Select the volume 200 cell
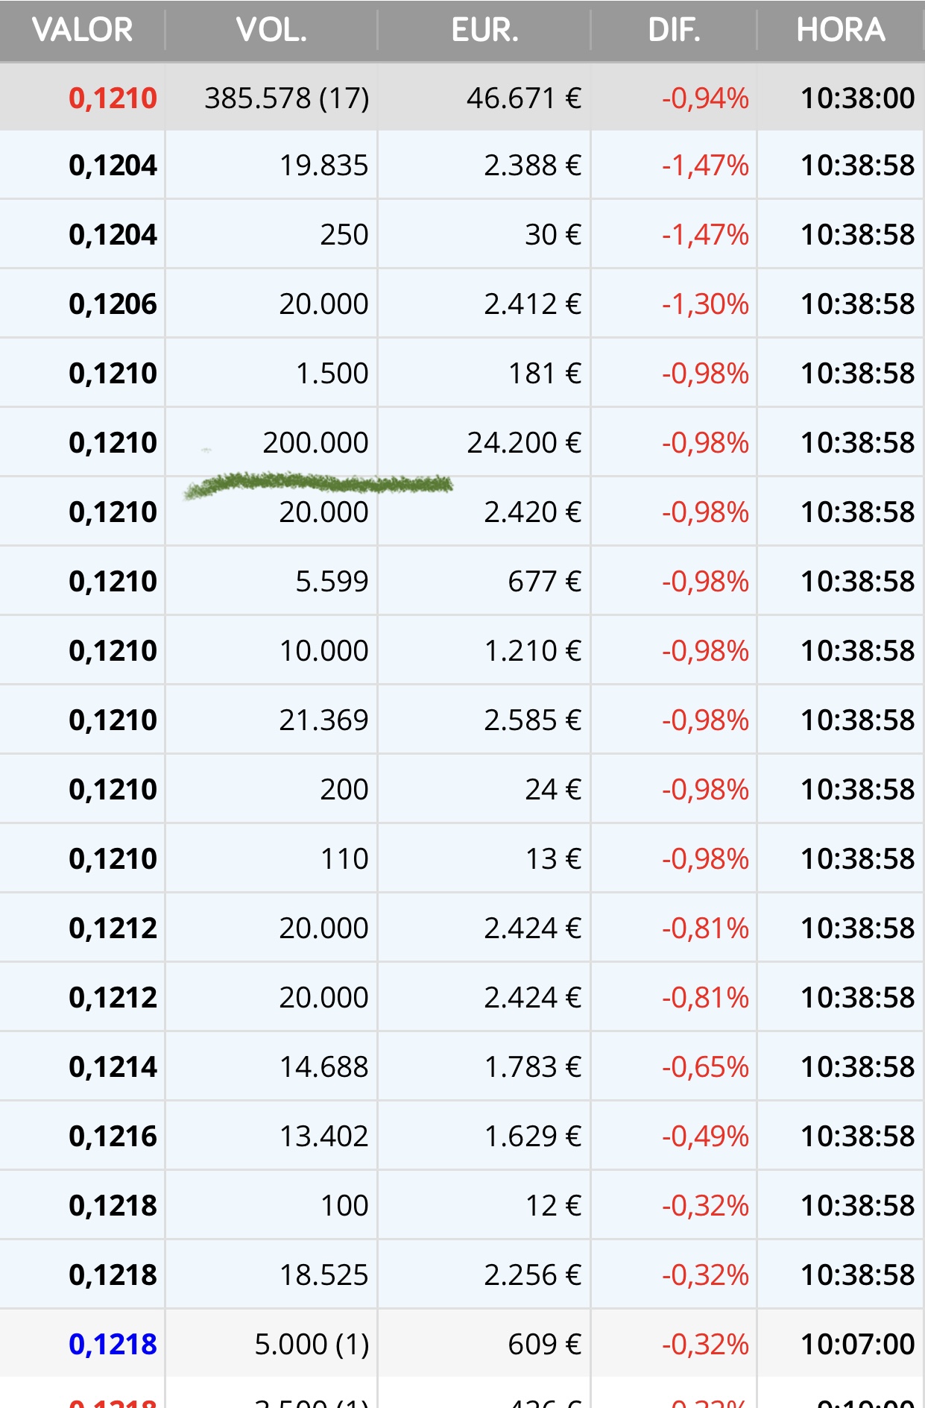 tap(344, 789)
